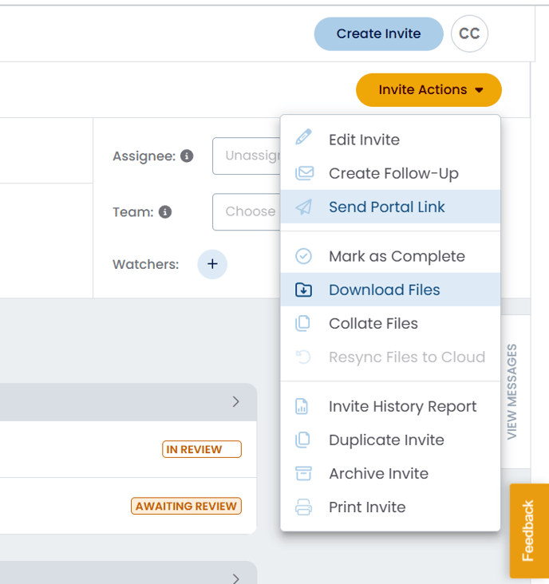Click the pencil icon beside Edit Invite

click(x=304, y=140)
